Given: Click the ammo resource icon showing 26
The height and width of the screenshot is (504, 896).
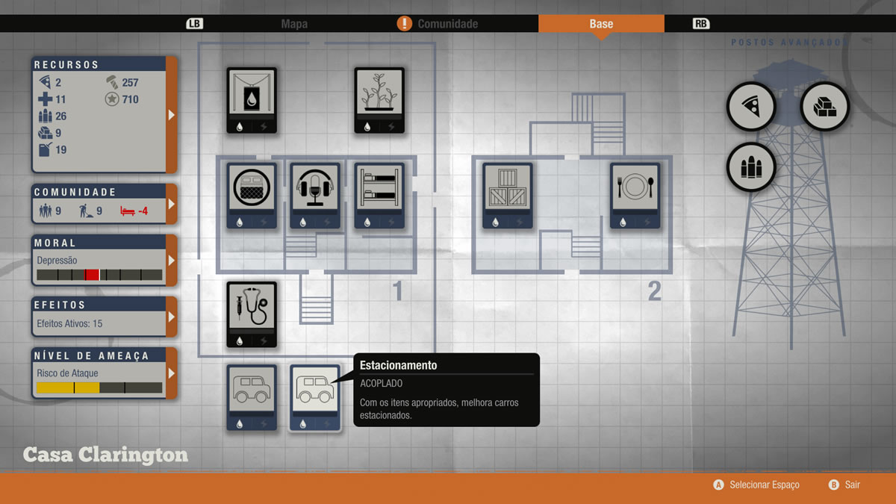Looking at the screenshot, I should point(44,116).
